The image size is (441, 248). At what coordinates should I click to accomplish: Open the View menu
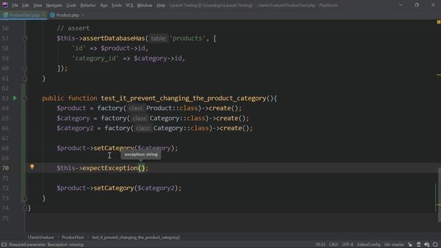pos(37,5)
